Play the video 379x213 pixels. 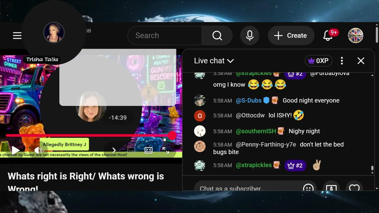point(15,150)
